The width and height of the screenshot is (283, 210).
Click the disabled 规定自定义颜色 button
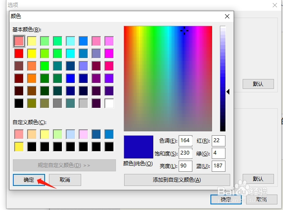click(x=64, y=165)
